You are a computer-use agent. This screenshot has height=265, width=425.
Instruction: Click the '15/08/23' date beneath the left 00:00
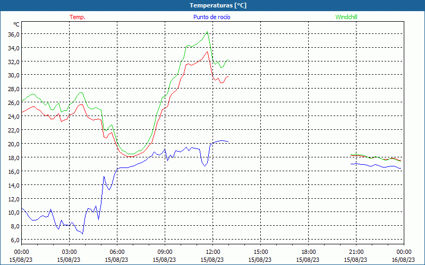coord(21,260)
